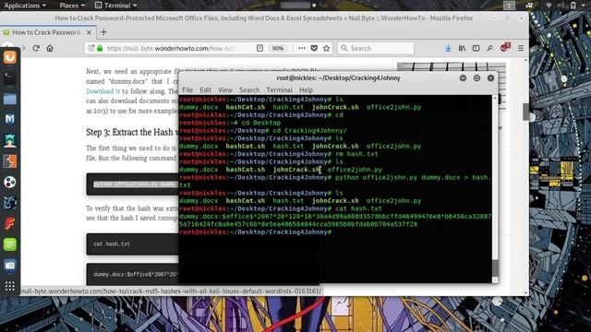The width and height of the screenshot is (591, 332).
Task: Open Files manager from the dock
Action: (x=10, y=99)
